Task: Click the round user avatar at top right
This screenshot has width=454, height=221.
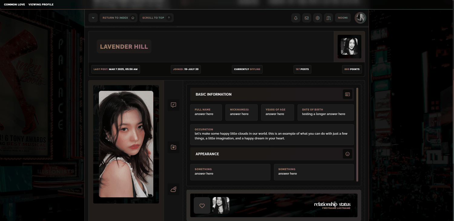Action: pyautogui.click(x=360, y=18)
